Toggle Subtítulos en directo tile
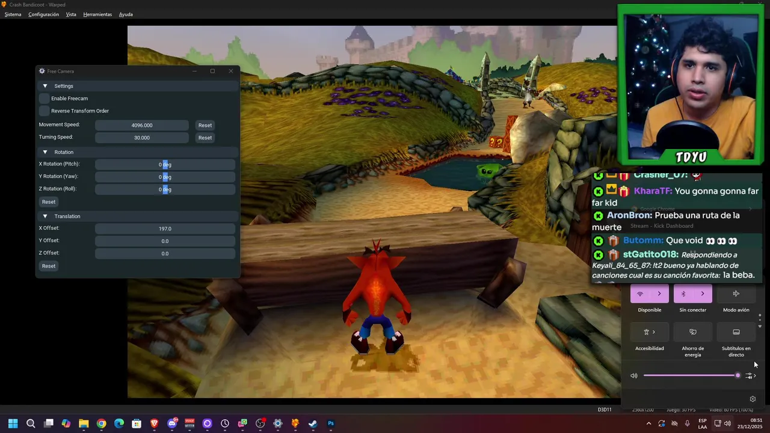 pos(736,332)
